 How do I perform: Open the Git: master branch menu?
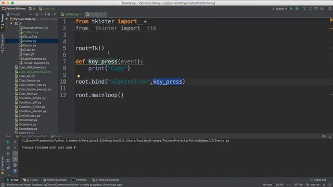click(x=313, y=185)
